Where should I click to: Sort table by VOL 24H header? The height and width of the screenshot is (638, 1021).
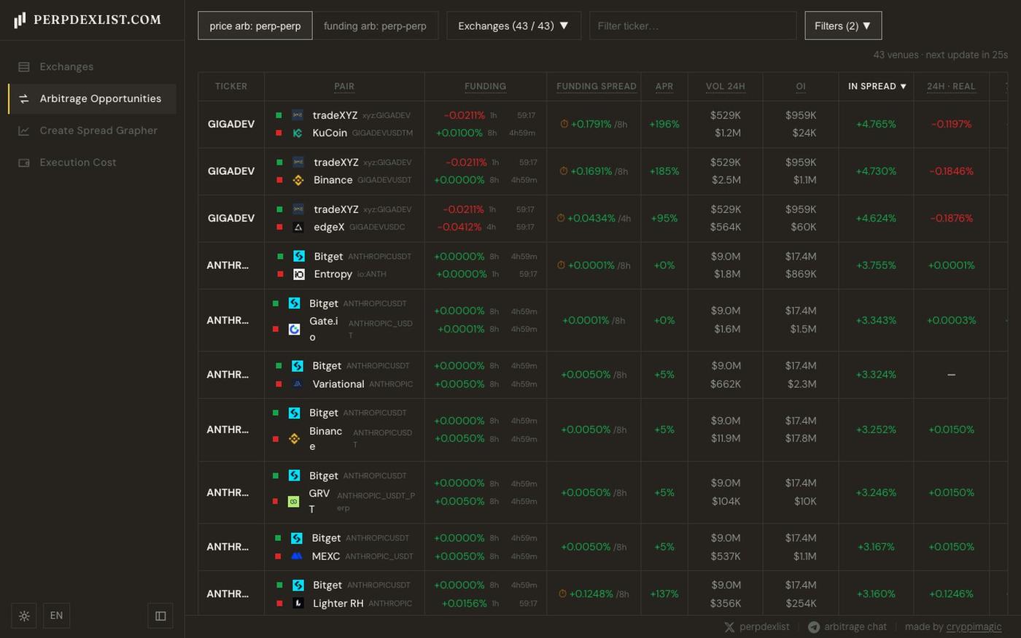click(725, 86)
